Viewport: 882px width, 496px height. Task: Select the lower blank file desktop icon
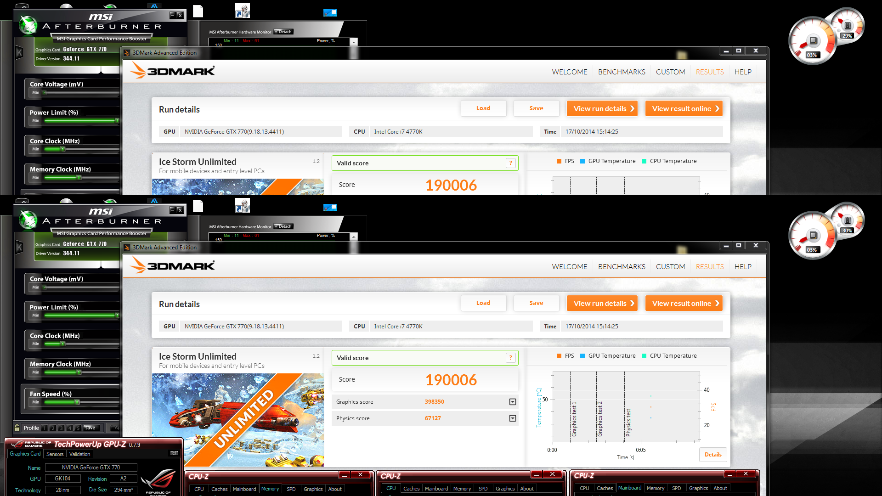click(x=198, y=206)
